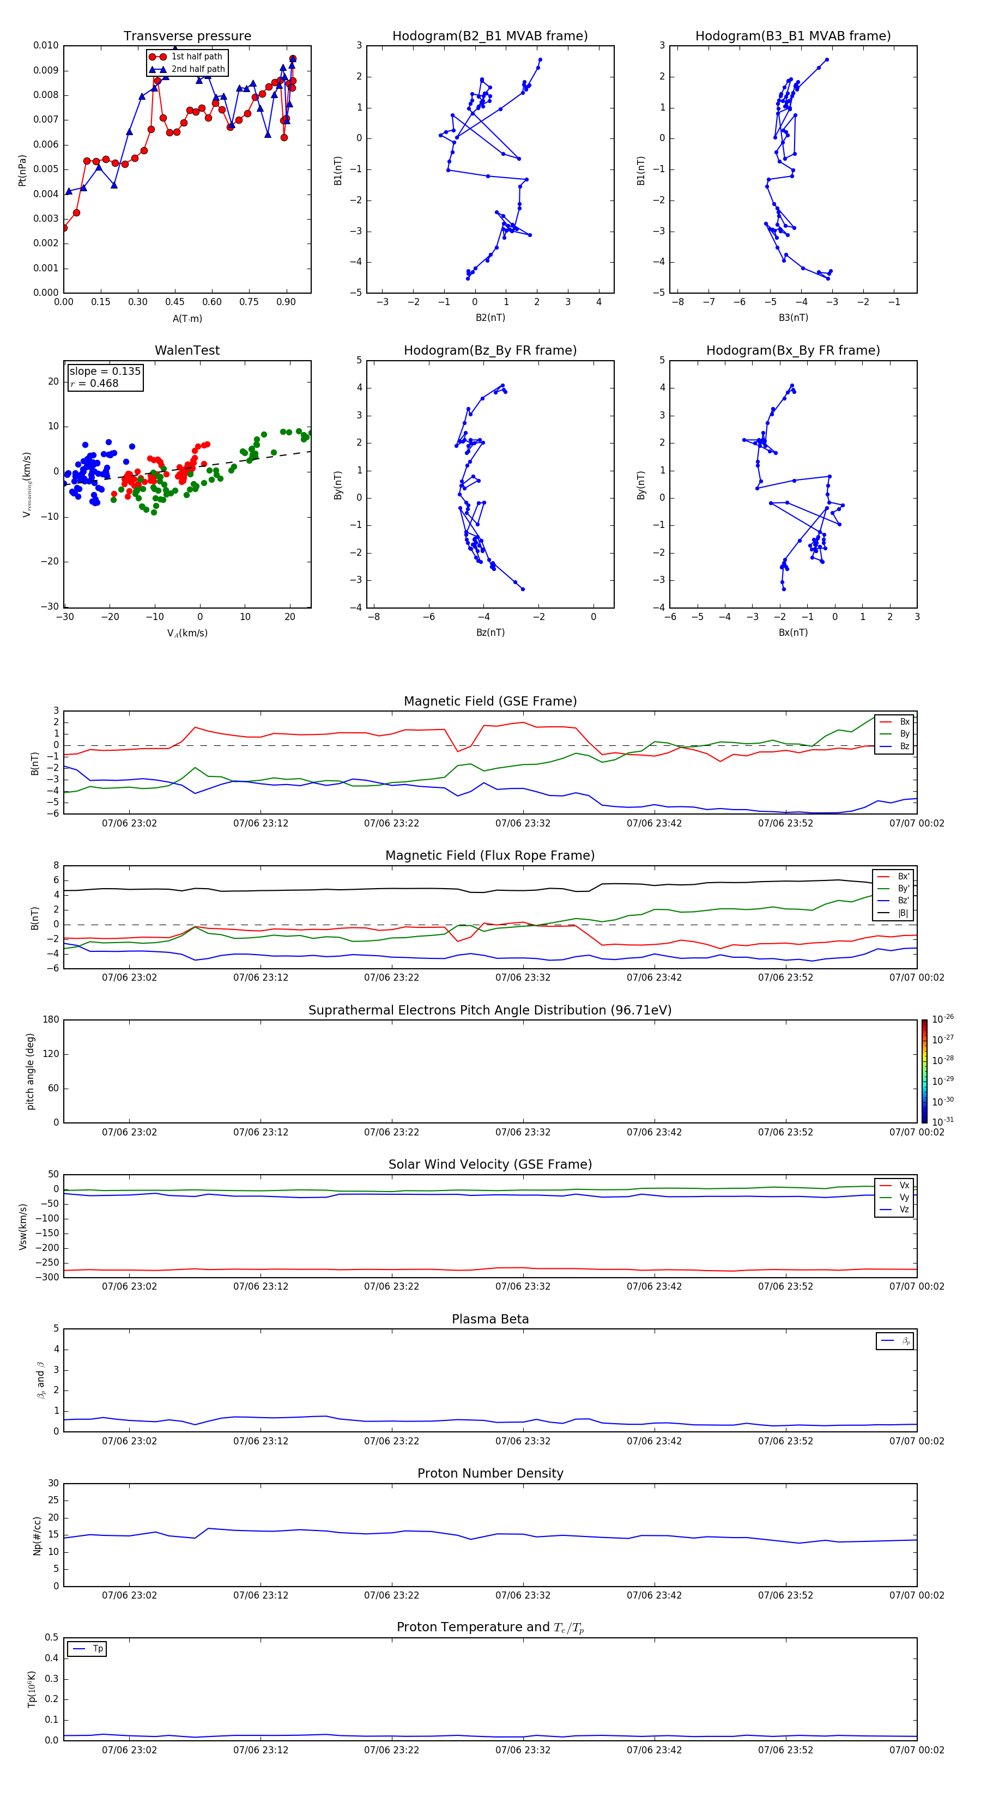
Task: Click the "Proton Temperature and Te/Tp" title
Action: pos(490,1627)
